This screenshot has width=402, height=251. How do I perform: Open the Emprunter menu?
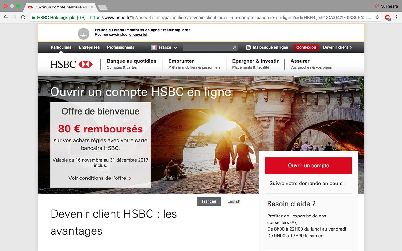coord(194,64)
